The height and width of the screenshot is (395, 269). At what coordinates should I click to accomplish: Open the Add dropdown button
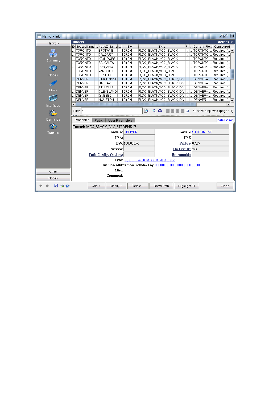click(96, 186)
